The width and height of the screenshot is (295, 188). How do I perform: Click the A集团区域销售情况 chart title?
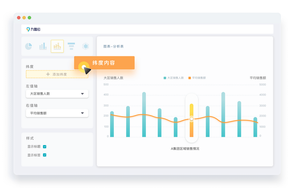pyautogui.click(x=185, y=149)
